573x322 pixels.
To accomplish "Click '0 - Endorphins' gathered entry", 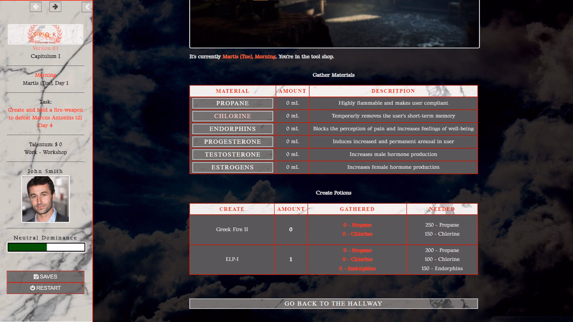I will coord(357,268).
